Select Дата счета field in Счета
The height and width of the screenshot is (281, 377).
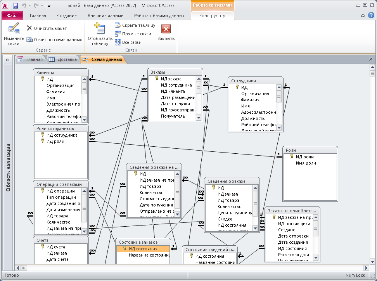pos(57,259)
